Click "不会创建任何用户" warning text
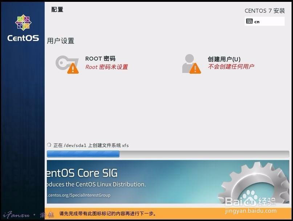 click(x=231, y=66)
